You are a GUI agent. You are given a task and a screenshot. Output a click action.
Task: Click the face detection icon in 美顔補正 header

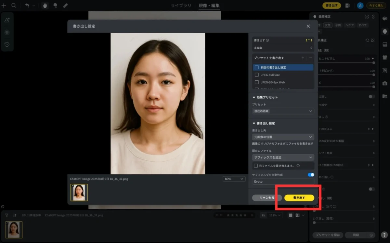[x=367, y=17]
